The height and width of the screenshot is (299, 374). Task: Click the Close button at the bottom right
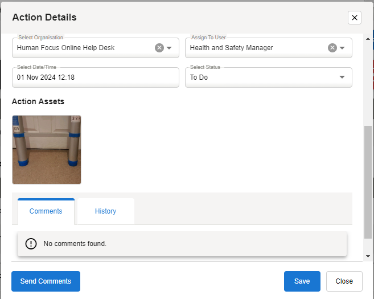click(344, 281)
